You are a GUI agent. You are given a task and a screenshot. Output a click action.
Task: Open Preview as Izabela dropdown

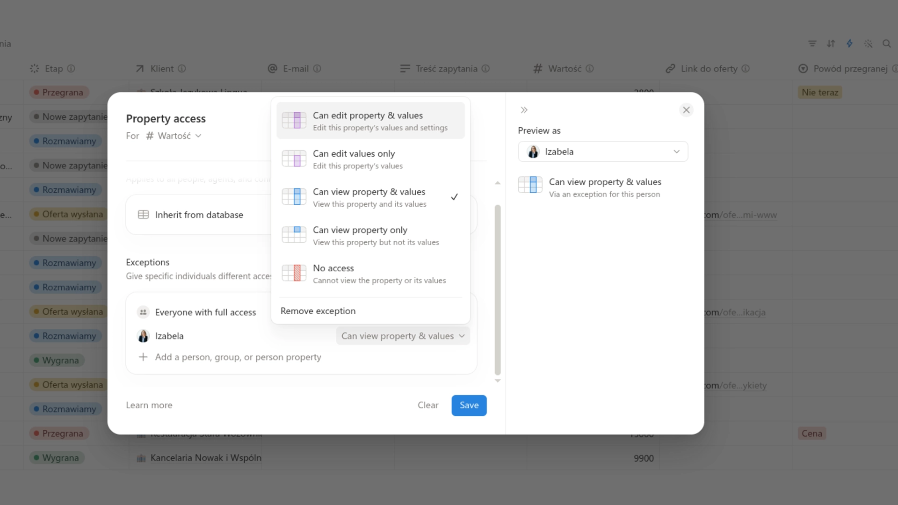pyautogui.click(x=603, y=151)
